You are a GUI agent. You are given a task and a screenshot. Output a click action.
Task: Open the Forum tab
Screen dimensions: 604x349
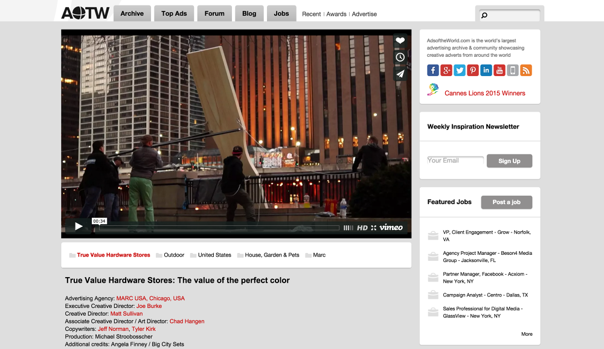pyautogui.click(x=214, y=13)
